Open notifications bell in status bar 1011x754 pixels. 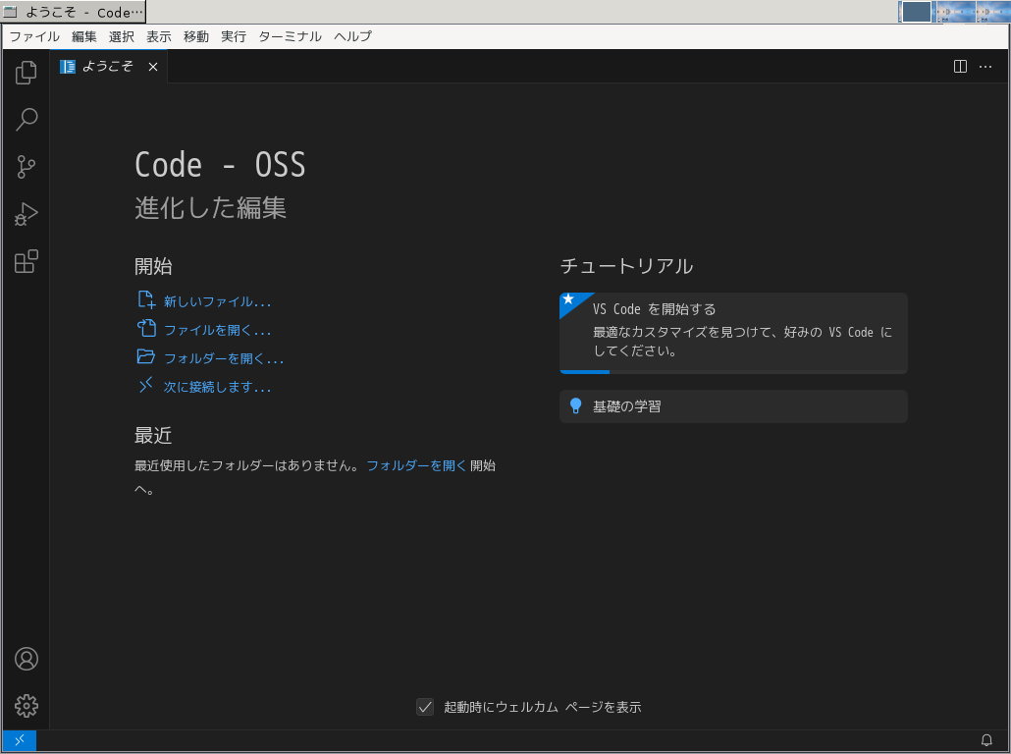point(985,740)
